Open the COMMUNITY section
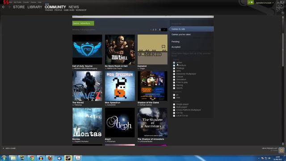 click(55, 7)
